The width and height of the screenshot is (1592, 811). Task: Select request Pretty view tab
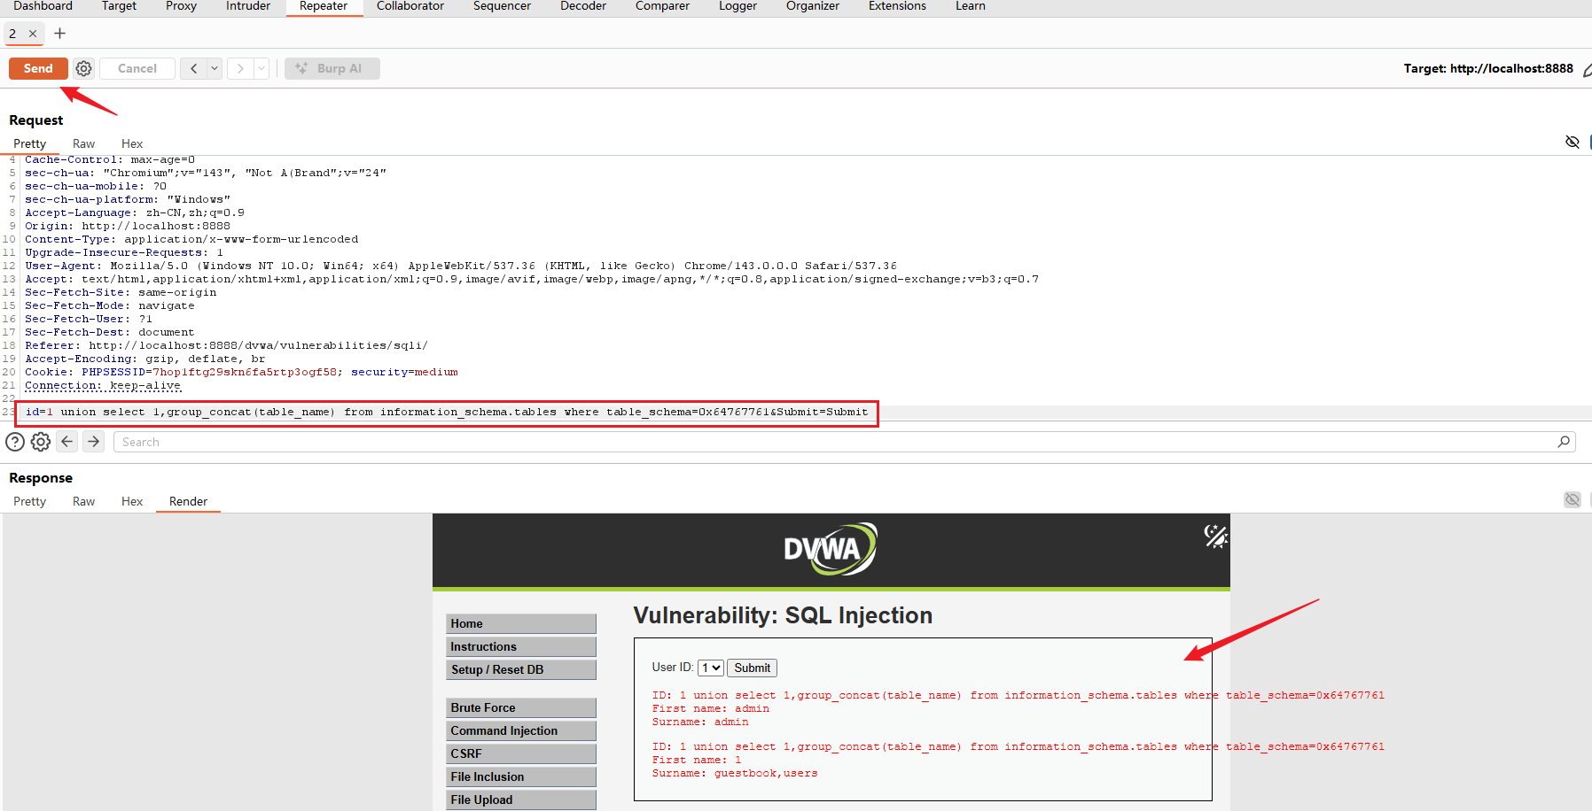(x=29, y=143)
